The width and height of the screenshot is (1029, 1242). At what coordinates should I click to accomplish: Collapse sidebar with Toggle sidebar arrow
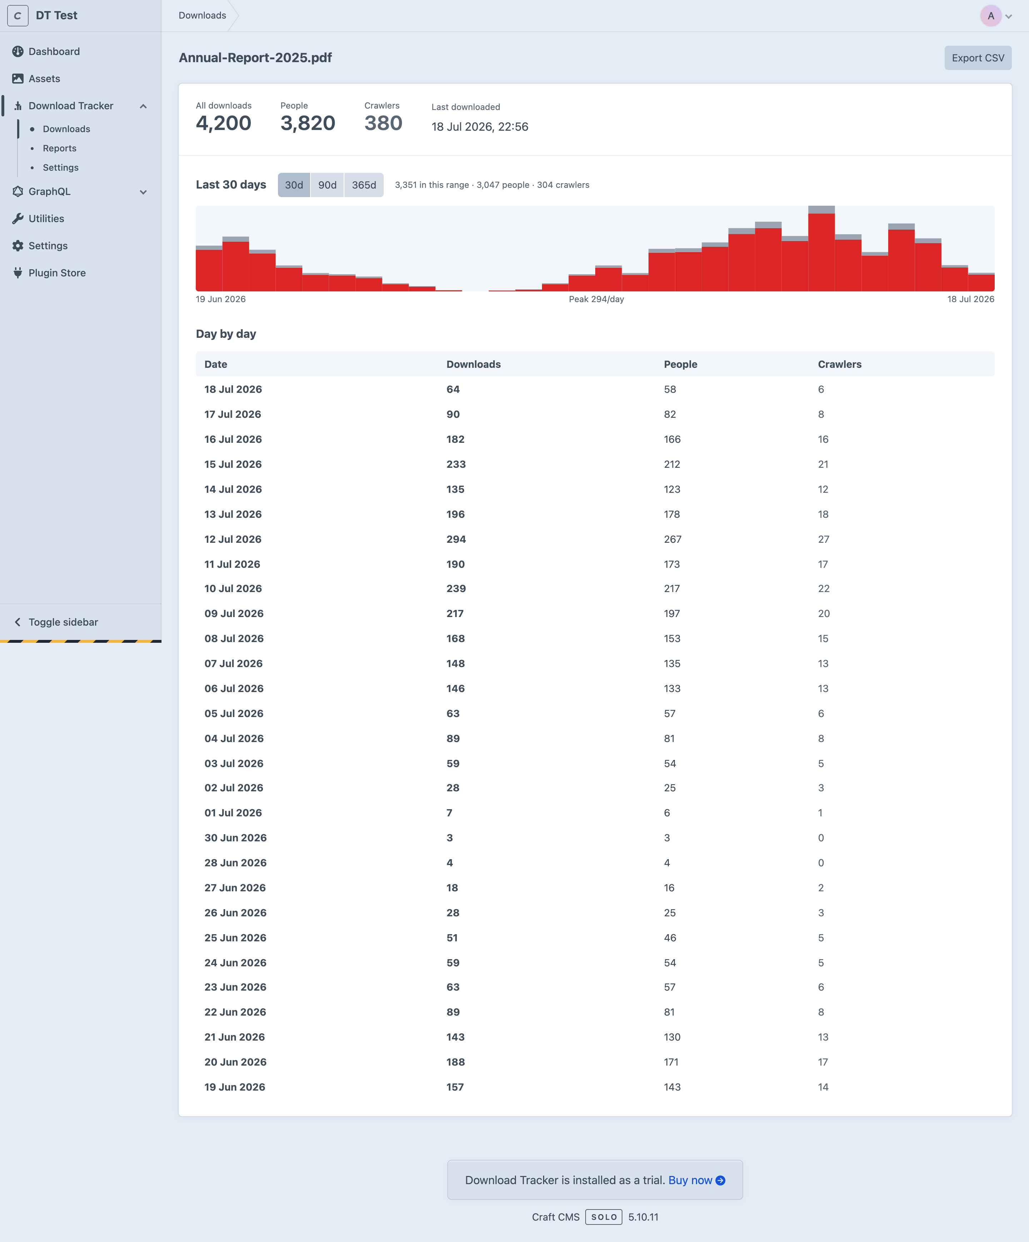tap(18, 622)
